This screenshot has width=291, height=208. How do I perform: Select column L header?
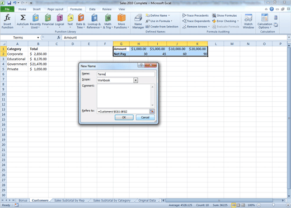(x=216, y=44)
